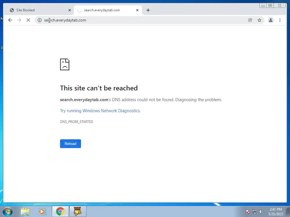The image size is (290, 217).
Task: Close the Chrome window
Action: pos(280,6)
